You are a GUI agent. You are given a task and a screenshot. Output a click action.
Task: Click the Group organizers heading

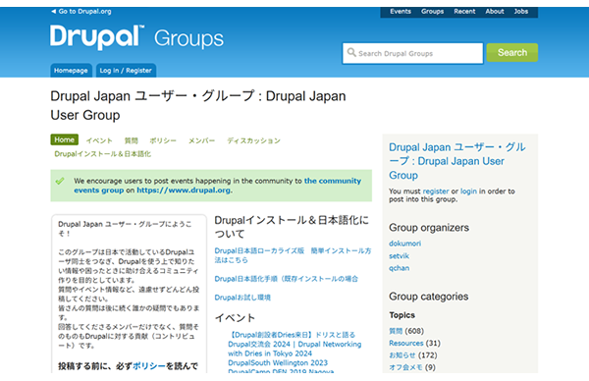429,228
